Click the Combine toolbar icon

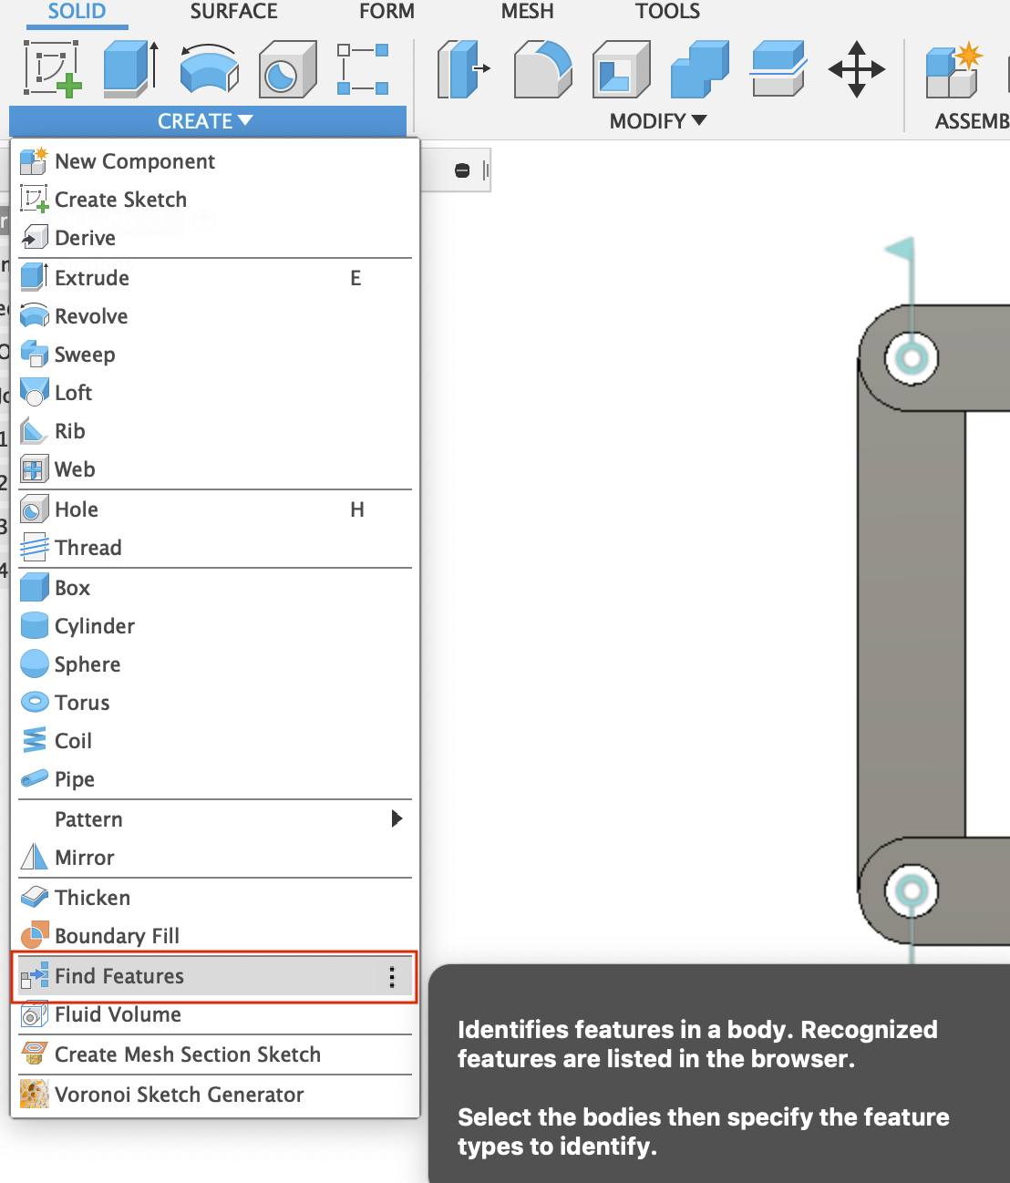pos(699,68)
